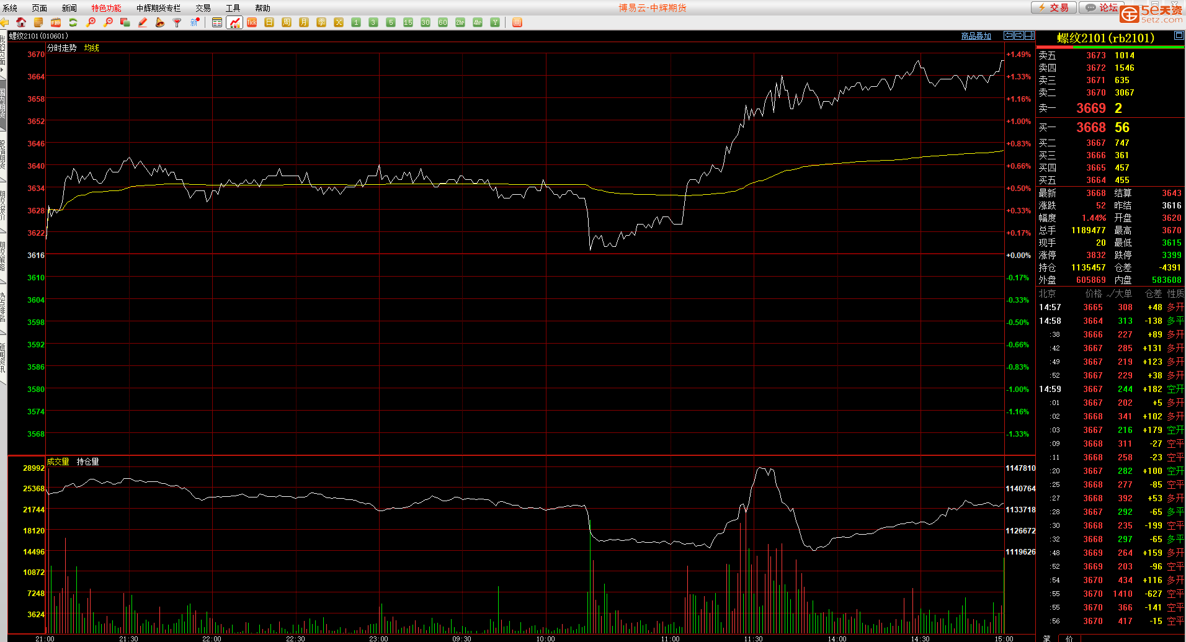Click the left arrow chart navigation icon

pyautogui.click(x=1009, y=35)
